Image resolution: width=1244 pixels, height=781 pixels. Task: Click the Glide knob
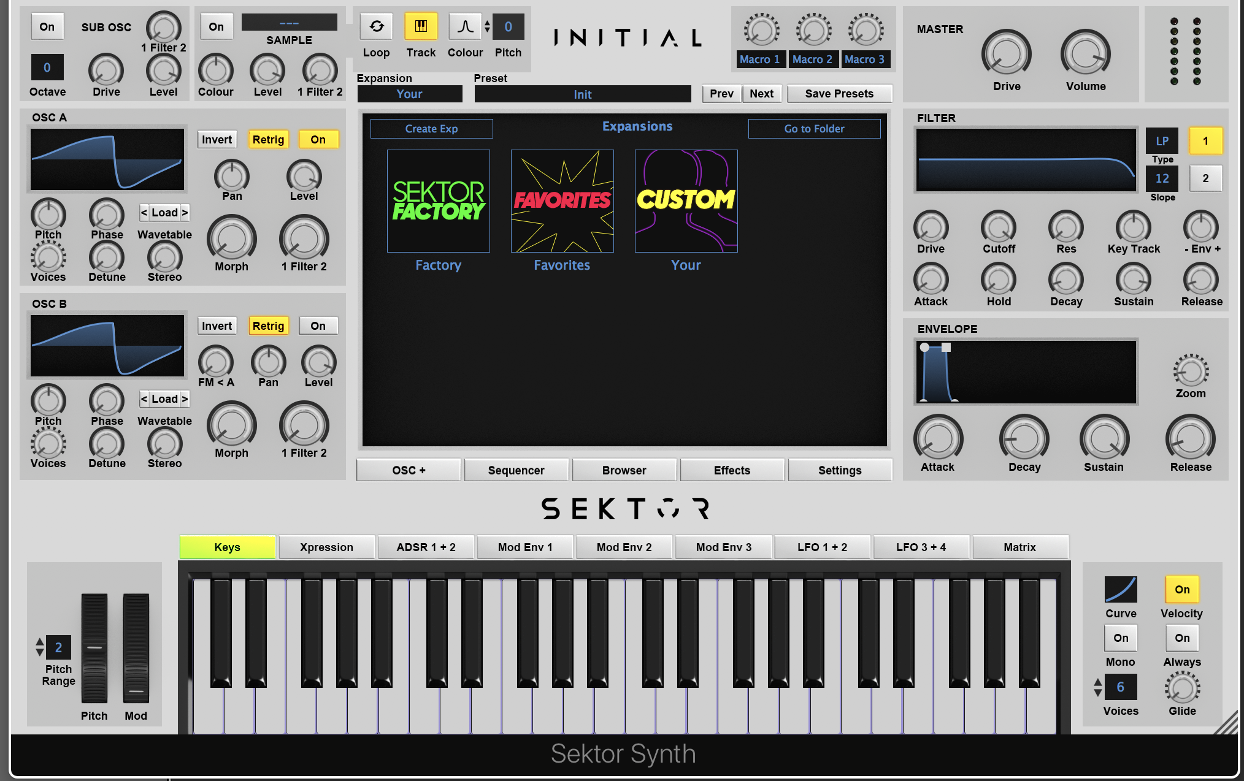(x=1182, y=688)
